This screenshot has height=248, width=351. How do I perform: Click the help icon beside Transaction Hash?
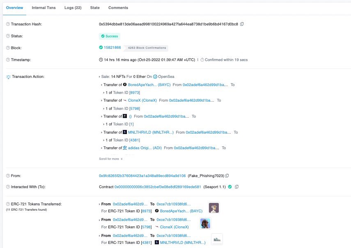8,24
